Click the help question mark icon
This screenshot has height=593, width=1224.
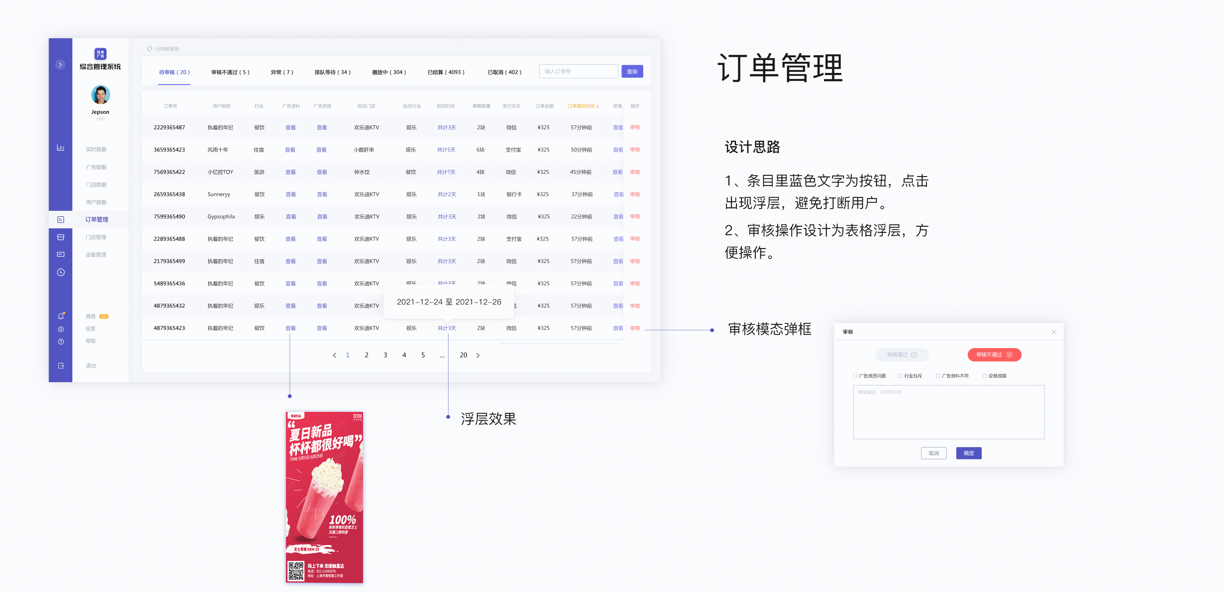61,341
